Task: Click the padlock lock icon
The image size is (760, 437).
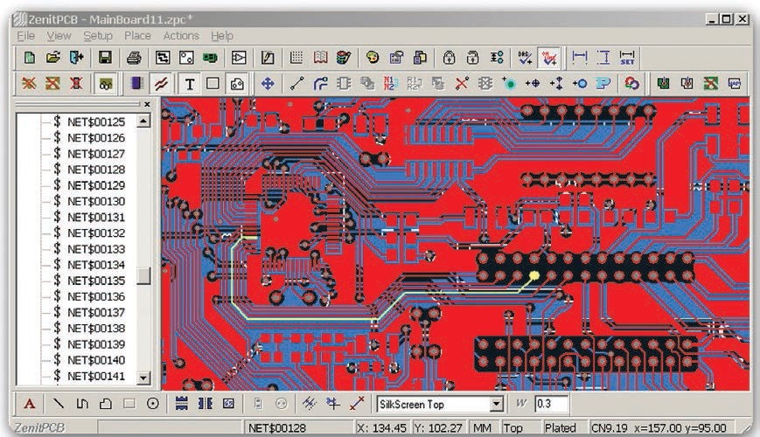Action: click(x=449, y=59)
